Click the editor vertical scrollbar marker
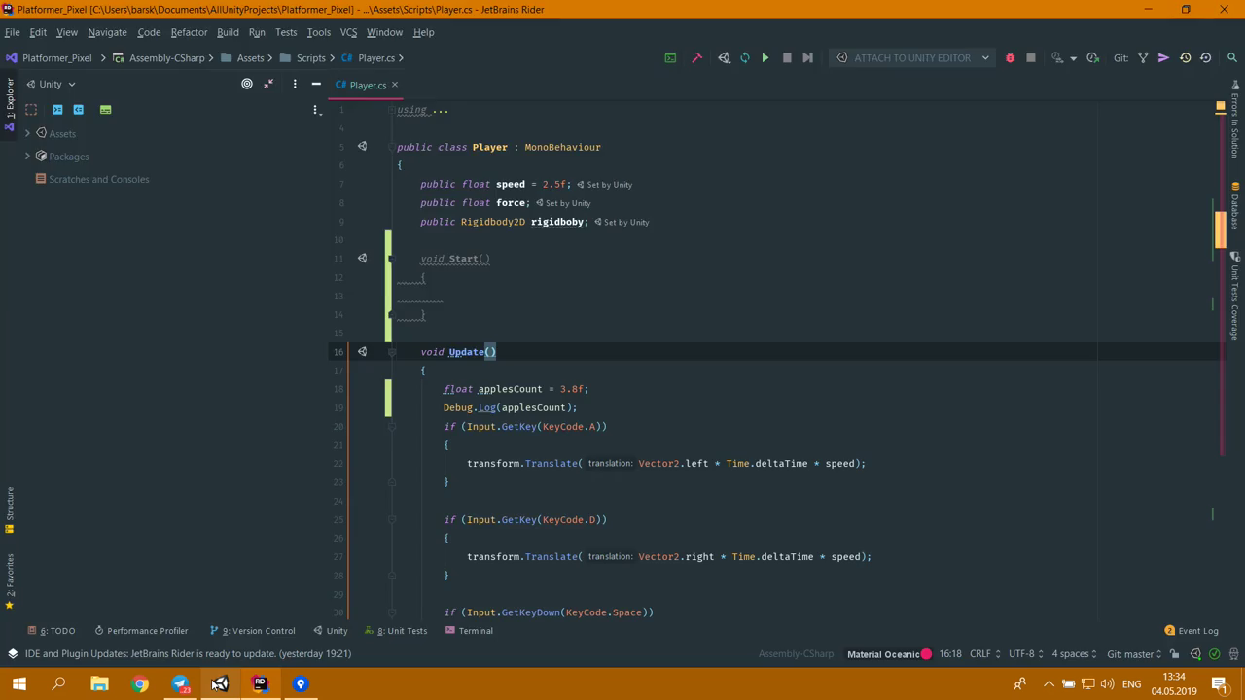Viewport: 1245px width, 700px height. (x=1220, y=228)
